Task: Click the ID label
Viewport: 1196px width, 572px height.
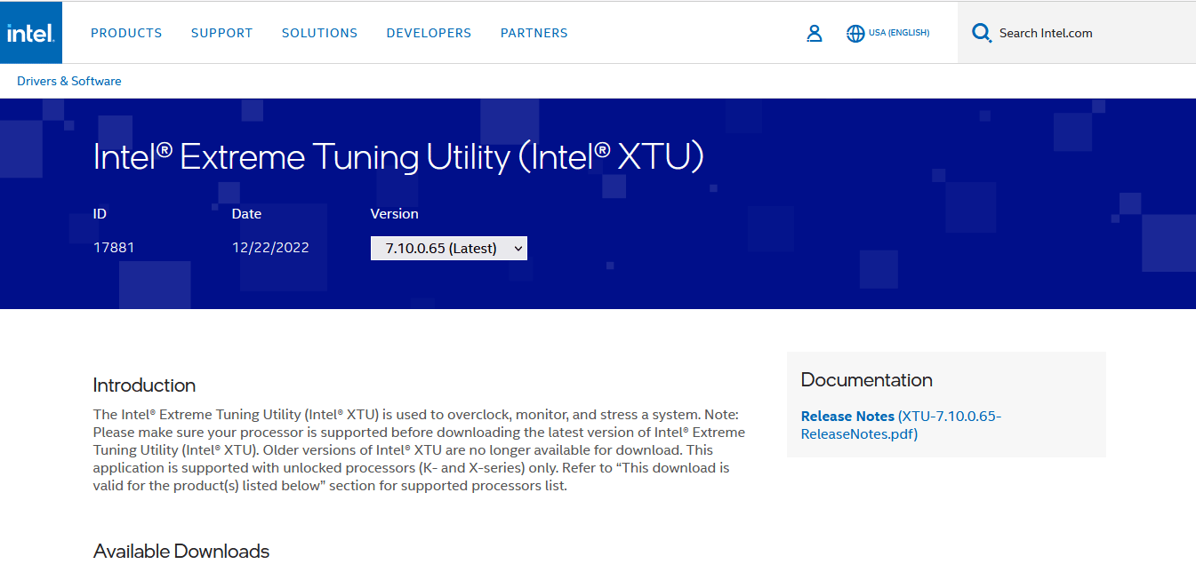Action: (100, 214)
